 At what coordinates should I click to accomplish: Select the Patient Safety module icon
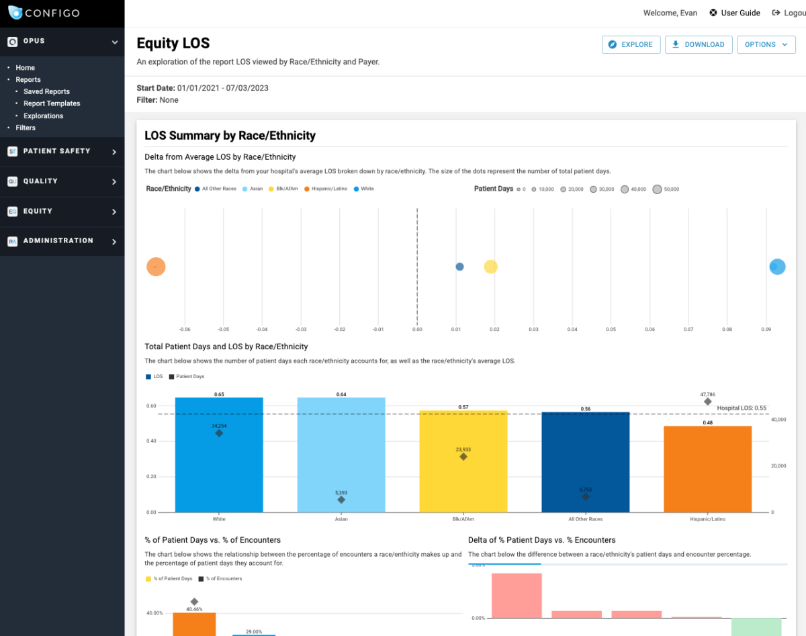click(13, 152)
